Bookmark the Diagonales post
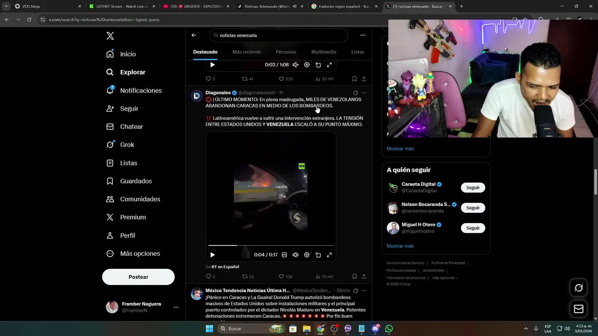 click(x=355, y=277)
